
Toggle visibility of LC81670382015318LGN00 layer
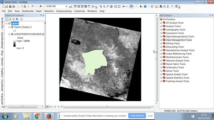pyautogui.click(x=12, y=34)
